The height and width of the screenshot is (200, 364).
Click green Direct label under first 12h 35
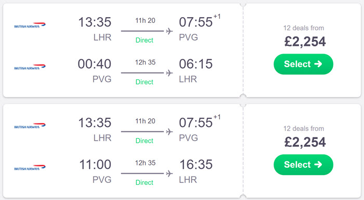point(145,82)
